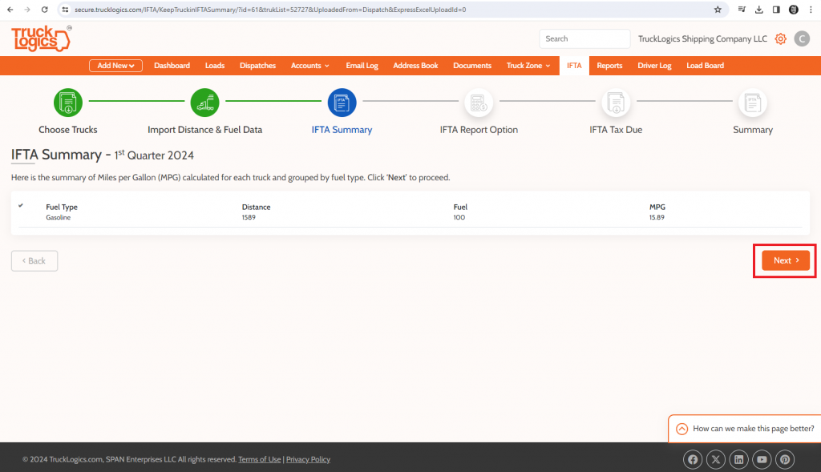The image size is (821, 472).
Task: Select the IFTA tab
Action: [574, 66]
